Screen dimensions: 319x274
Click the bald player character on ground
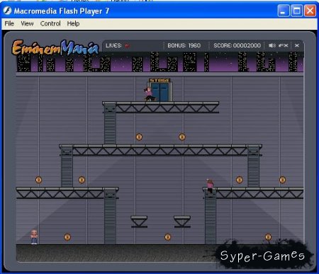tap(34, 237)
